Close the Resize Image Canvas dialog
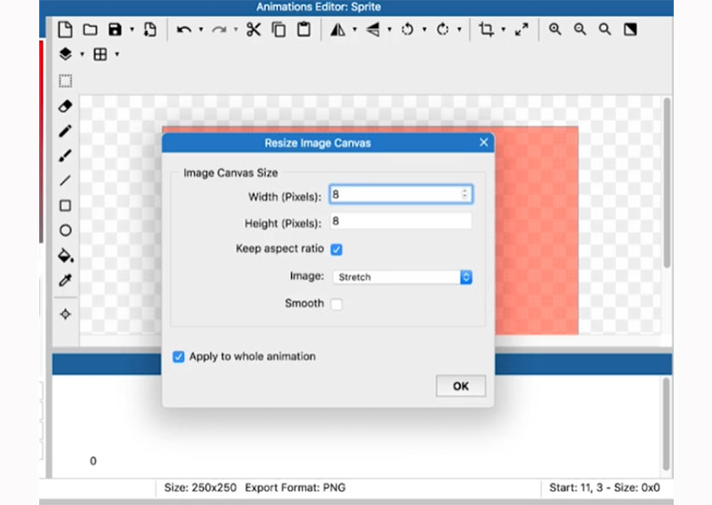 [x=483, y=143]
